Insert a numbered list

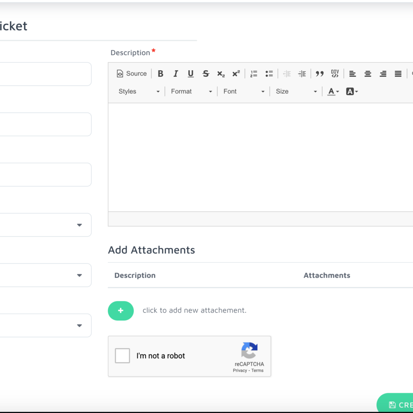253,74
